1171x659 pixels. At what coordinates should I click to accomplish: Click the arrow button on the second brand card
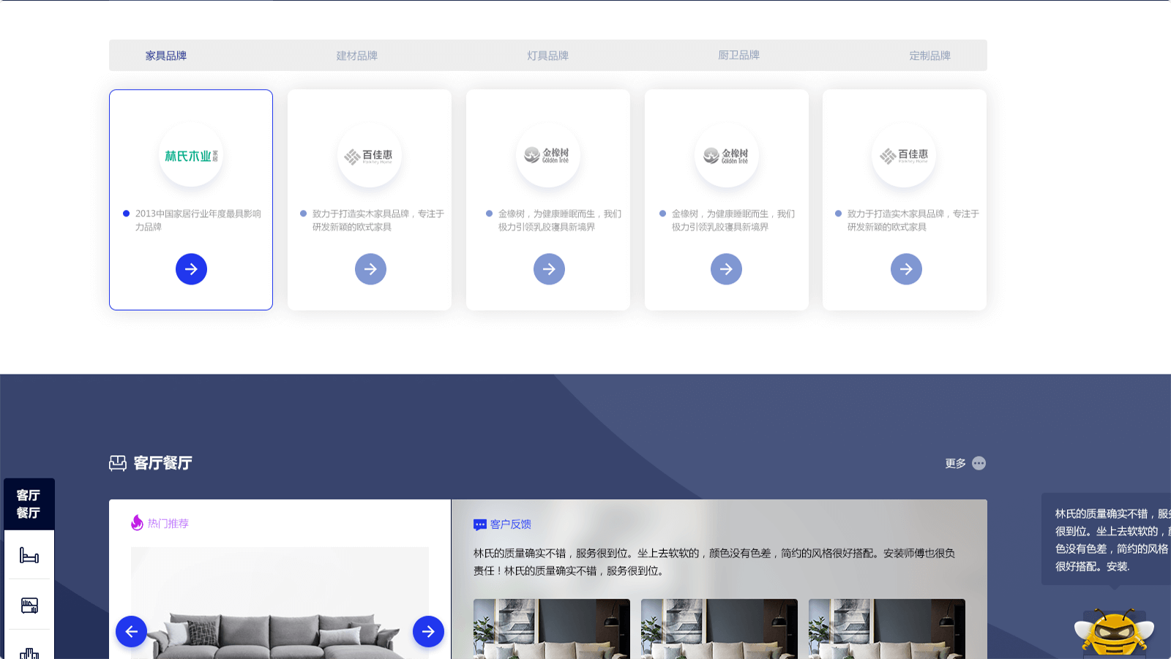click(x=370, y=269)
